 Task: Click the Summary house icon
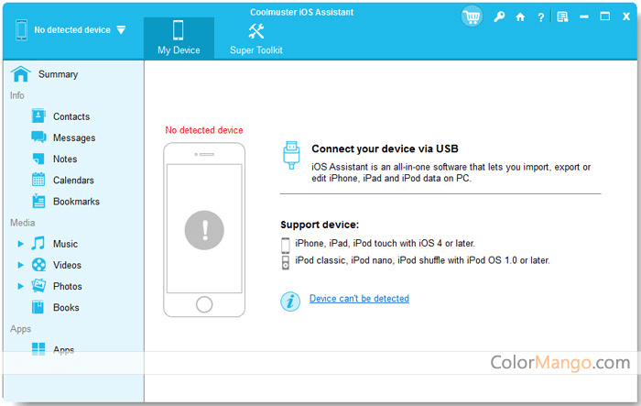click(x=20, y=74)
